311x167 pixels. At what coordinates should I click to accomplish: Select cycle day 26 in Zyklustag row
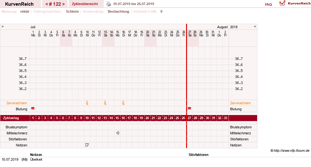point(184,118)
